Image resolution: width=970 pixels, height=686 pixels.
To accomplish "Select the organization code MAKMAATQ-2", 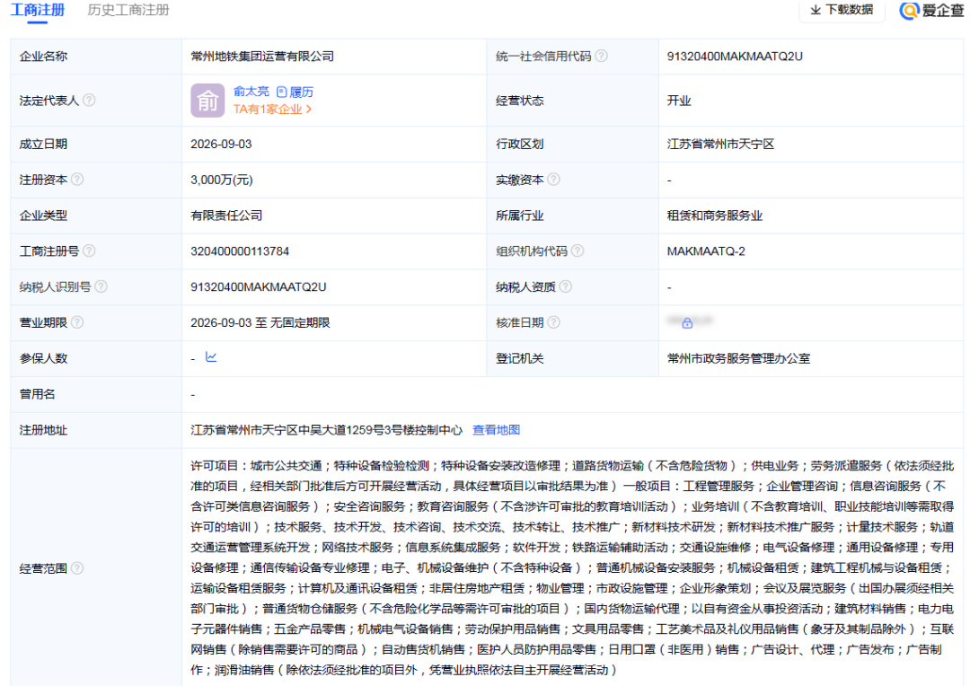I will point(706,251).
